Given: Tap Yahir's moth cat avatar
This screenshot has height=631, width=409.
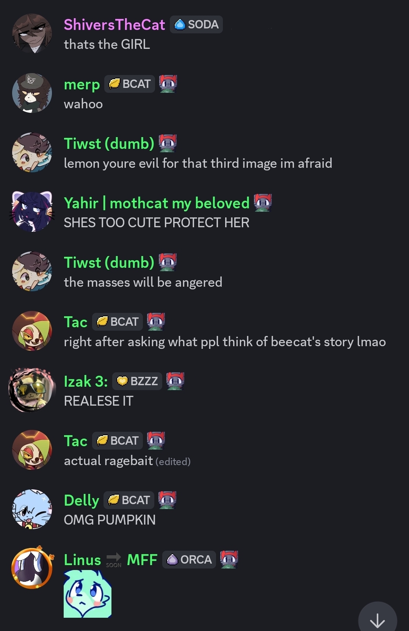Looking at the screenshot, I should (x=32, y=212).
